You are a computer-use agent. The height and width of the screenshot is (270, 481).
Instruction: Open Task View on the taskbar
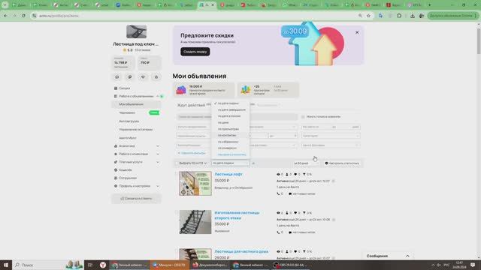pos(90,265)
